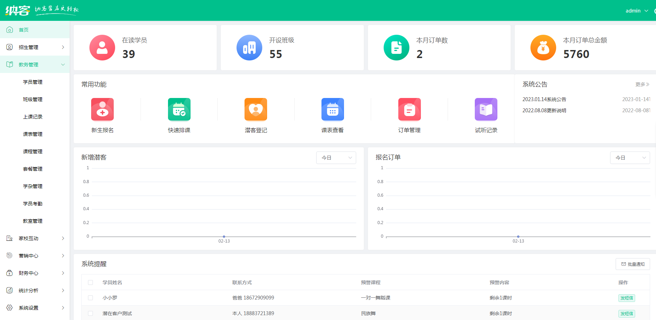656x320 pixels.
Task: Open 更多 link in 系统公告 panel
Action: pos(642,84)
